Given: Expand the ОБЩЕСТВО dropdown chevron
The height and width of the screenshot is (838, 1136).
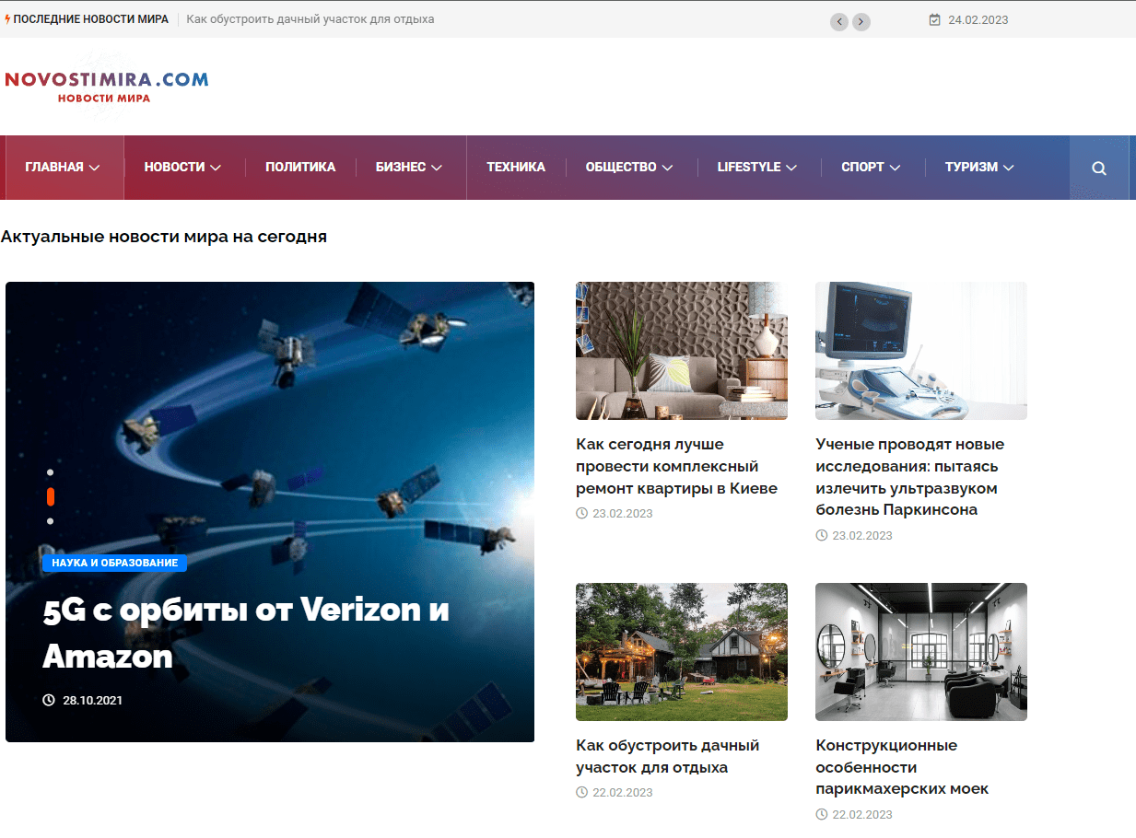Looking at the screenshot, I should click(667, 168).
